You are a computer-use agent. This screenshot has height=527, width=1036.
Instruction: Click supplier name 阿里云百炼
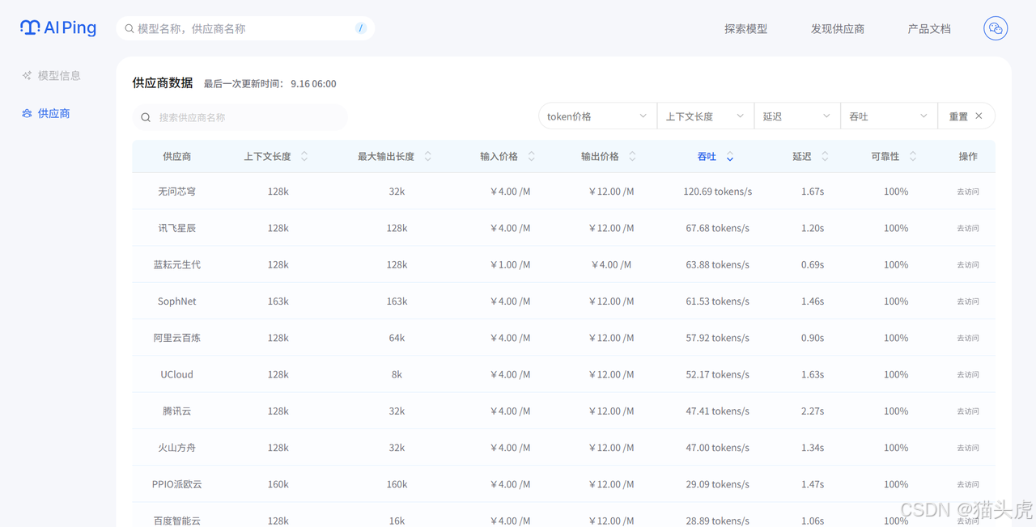pos(176,338)
